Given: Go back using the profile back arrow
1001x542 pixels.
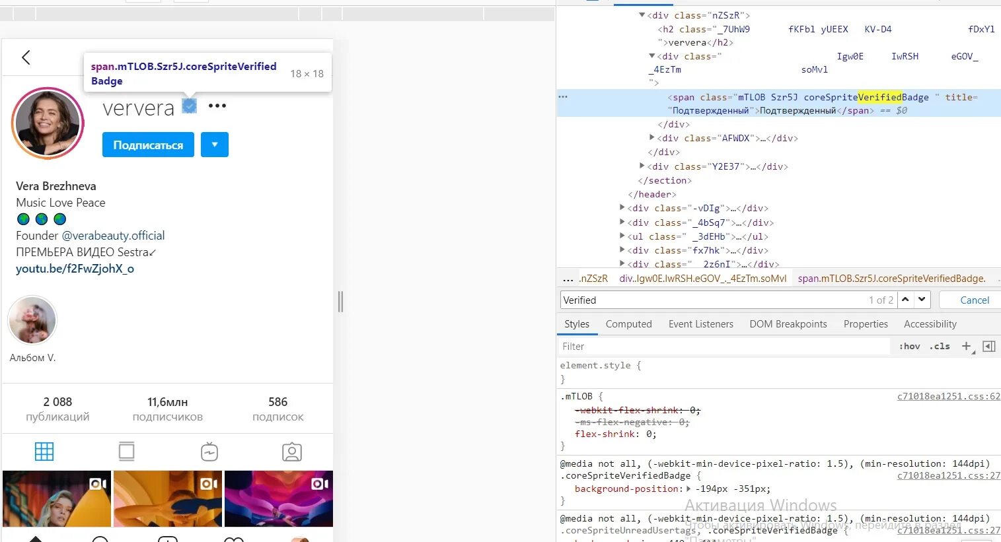Looking at the screenshot, I should pos(26,57).
